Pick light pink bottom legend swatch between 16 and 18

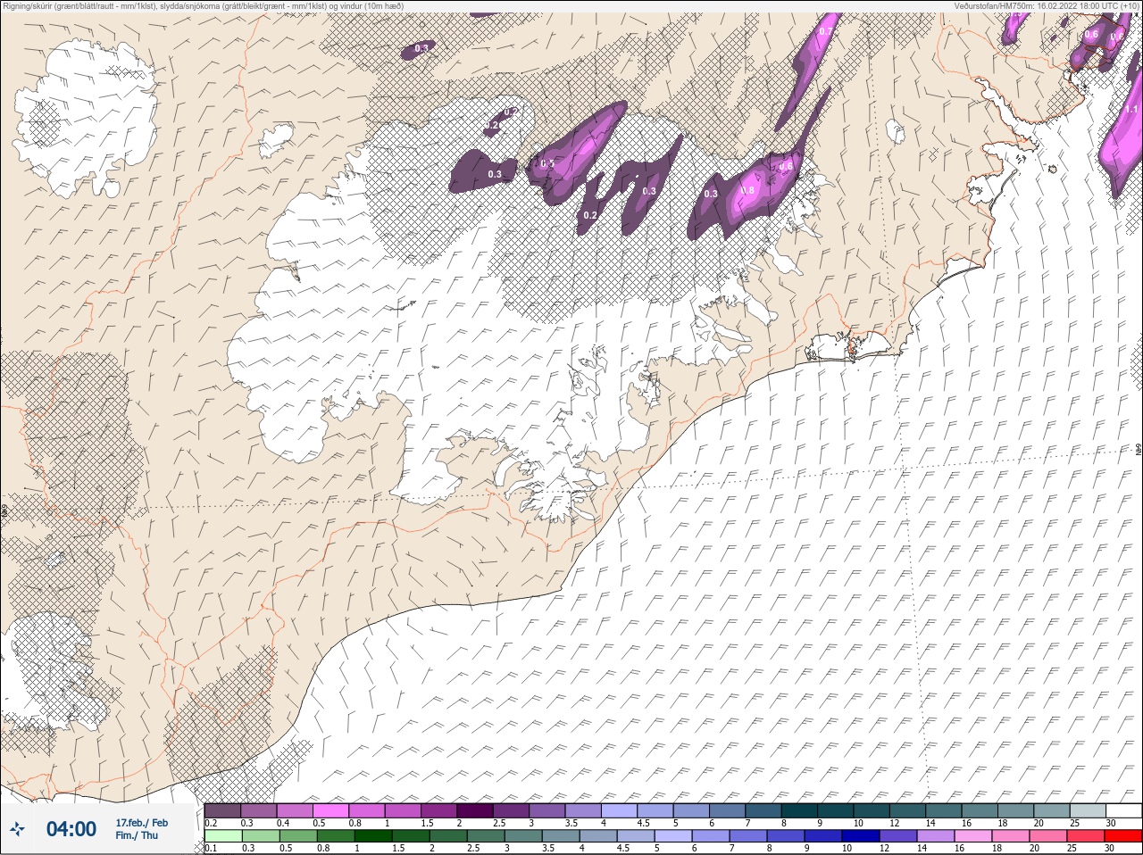pos(972,836)
